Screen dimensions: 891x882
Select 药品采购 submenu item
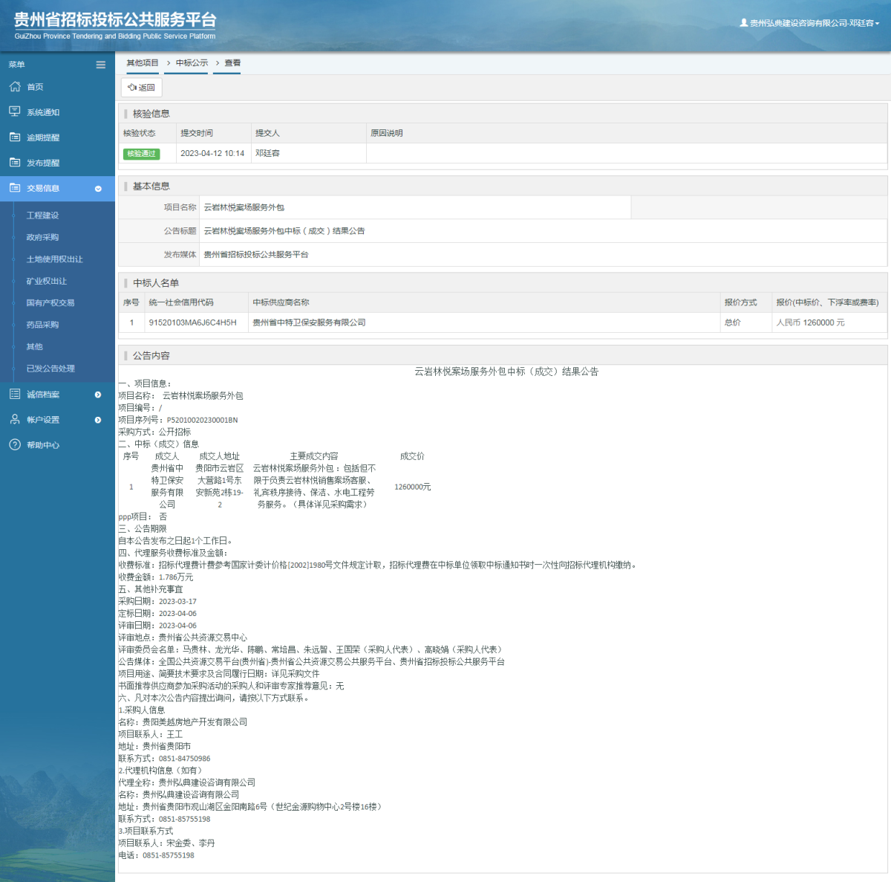(x=42, y=325)
